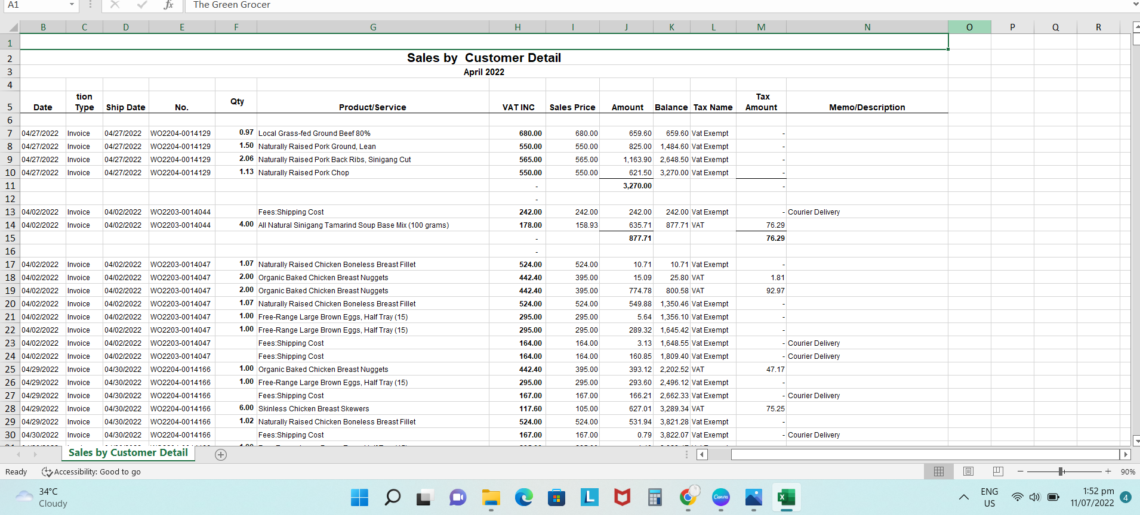Show hidden system tray icons
This screenshot has width=1140, height=515.
point(963,497)
